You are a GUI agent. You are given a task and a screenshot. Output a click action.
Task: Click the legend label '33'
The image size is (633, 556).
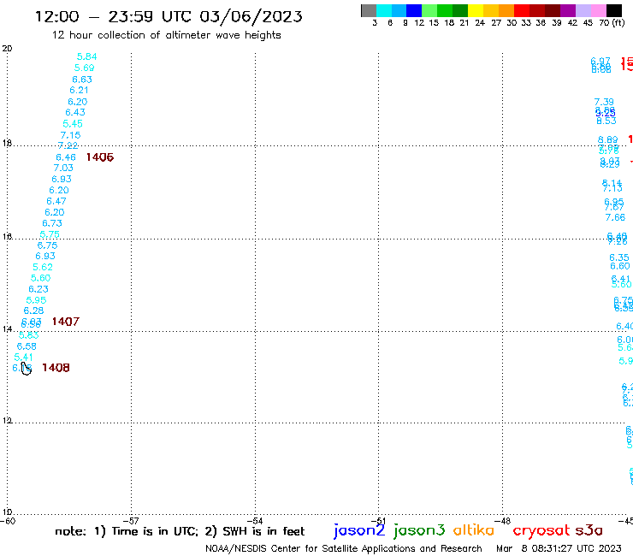coord(526,23)
